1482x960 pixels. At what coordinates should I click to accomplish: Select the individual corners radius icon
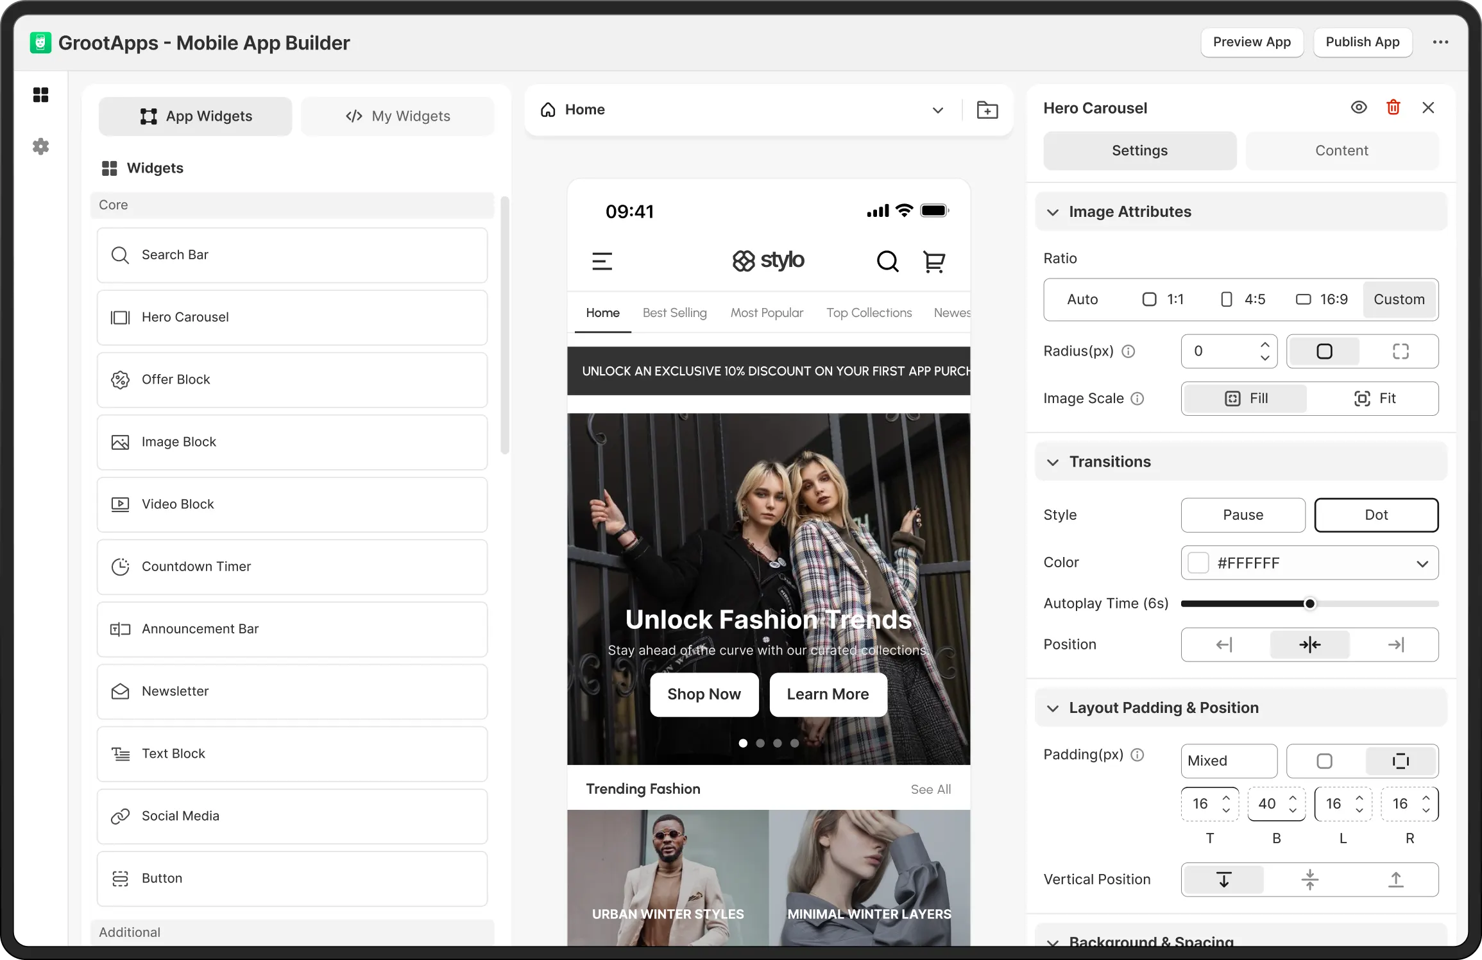pos(1401,351)
